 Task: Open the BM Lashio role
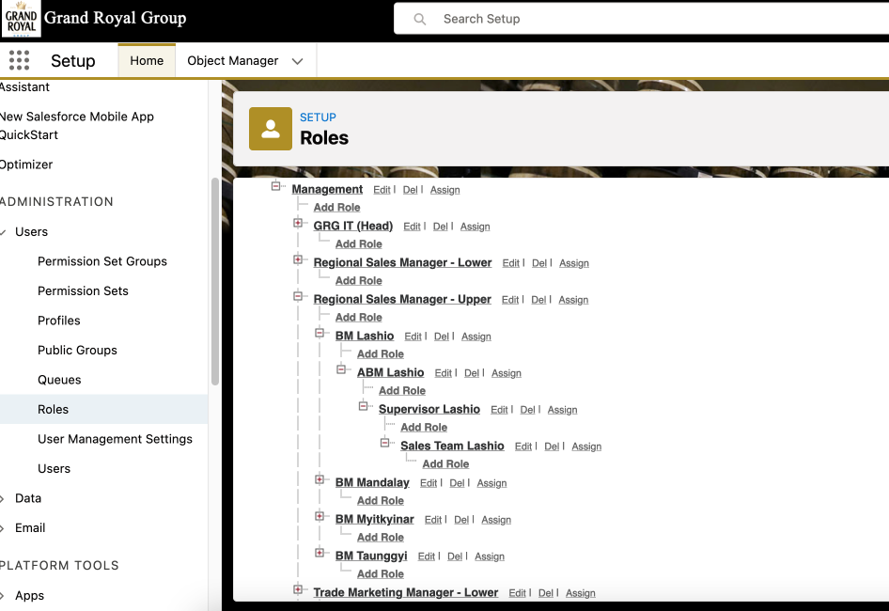point(364,336)
